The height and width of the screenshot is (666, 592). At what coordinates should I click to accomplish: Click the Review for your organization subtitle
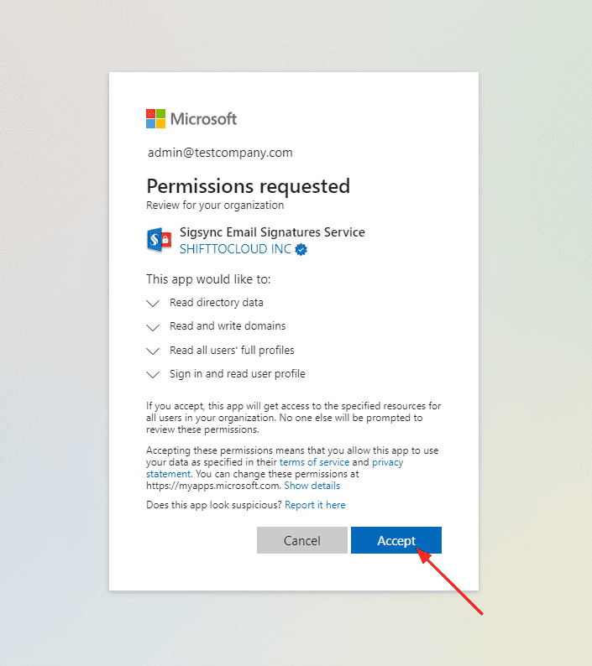point(215,205)
